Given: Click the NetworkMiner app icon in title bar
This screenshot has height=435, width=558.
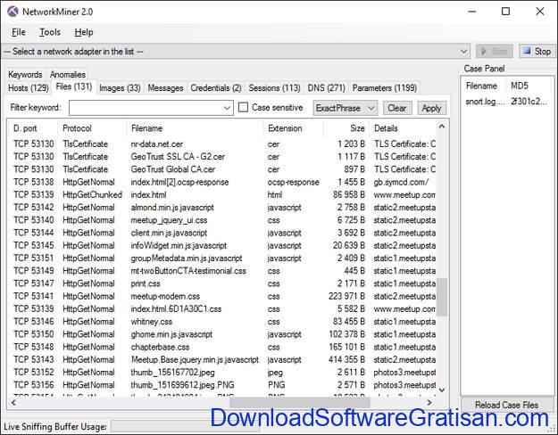Looking at the screenshot, I should coord(12,12).
